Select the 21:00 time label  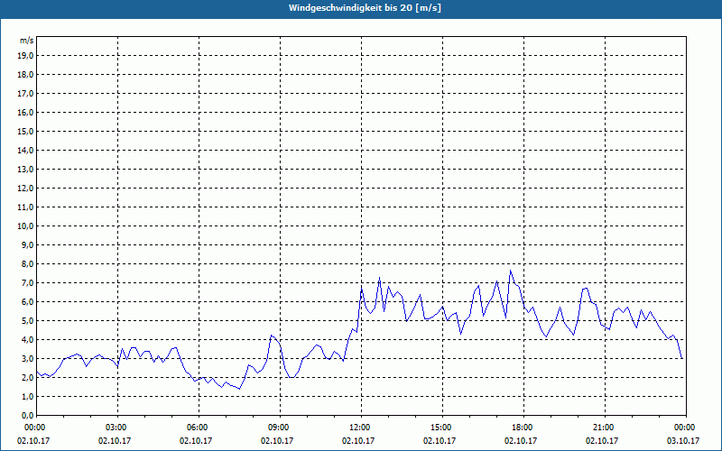(603, 428)
